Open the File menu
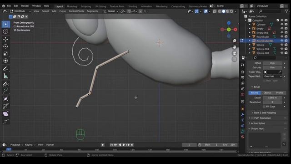This screenshot has height=164, width=291. [x=9, y=6]
